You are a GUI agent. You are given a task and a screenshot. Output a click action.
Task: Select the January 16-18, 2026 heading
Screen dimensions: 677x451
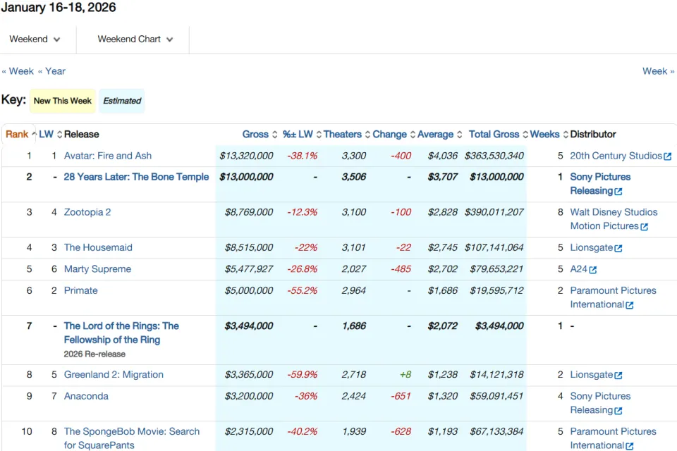59,7
